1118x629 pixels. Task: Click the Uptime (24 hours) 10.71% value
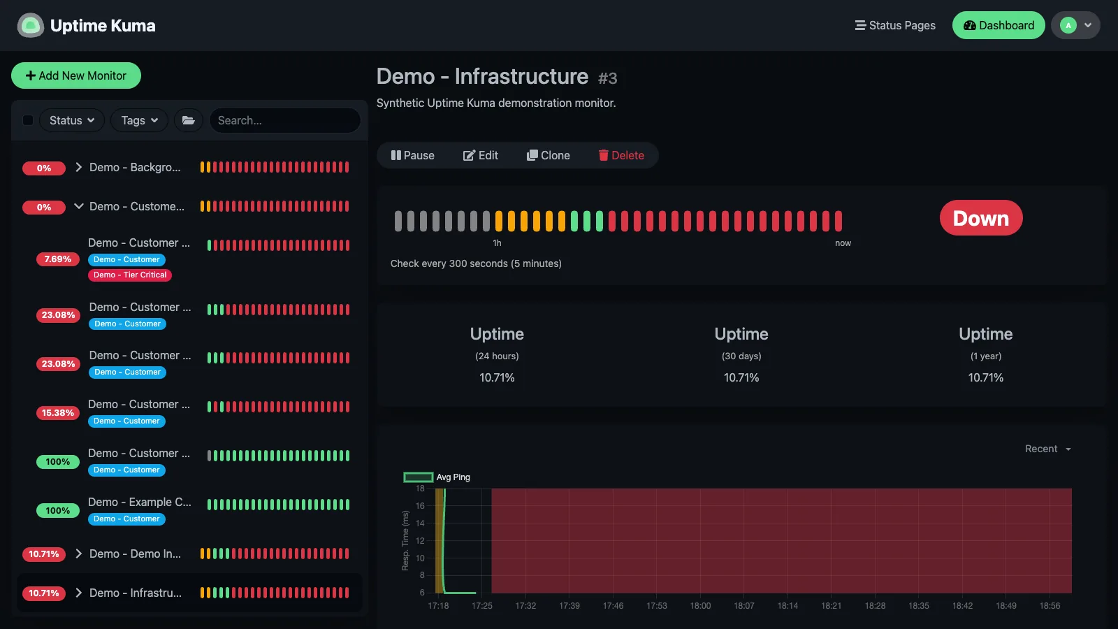497,377
